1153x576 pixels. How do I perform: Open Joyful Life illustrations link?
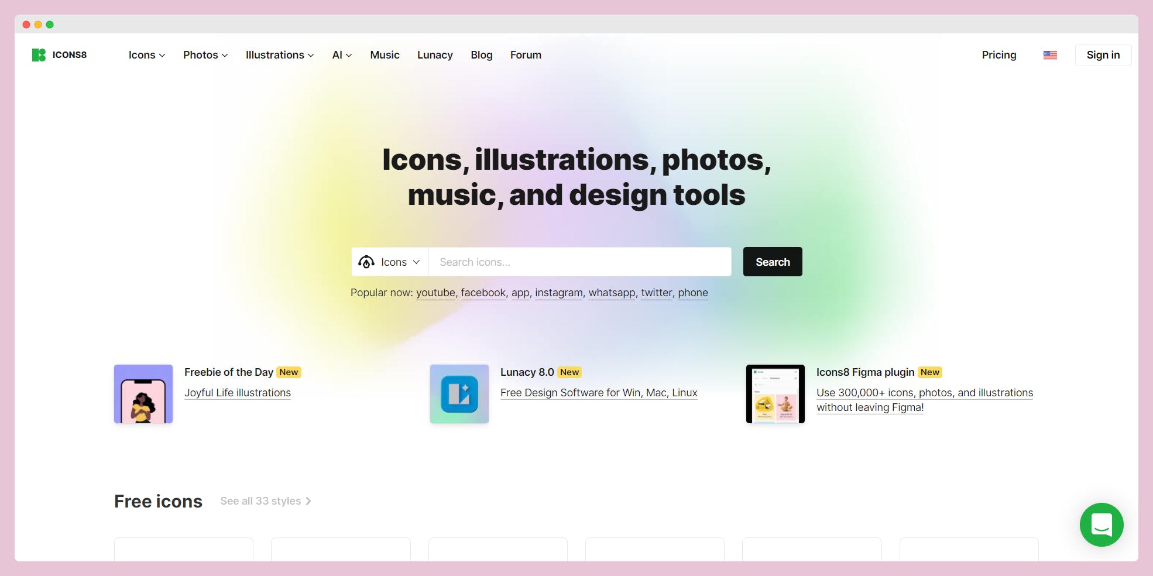(x=238, y=393)
